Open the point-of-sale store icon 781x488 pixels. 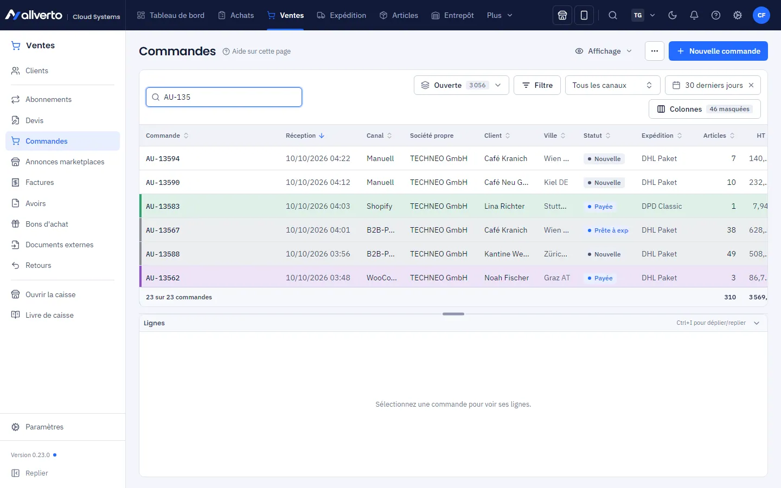(562, 15)
